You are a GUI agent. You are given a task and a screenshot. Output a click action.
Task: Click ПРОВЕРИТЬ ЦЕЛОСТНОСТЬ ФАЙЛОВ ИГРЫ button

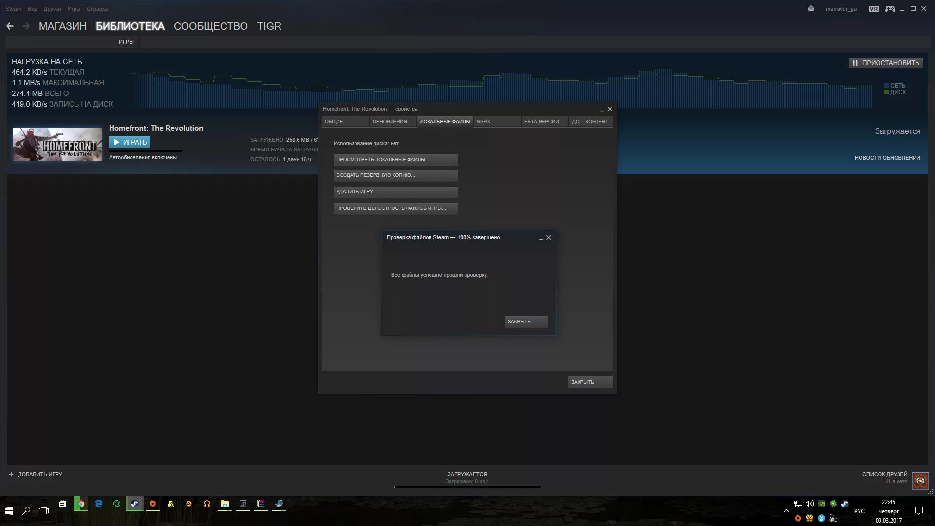pos(395,208)
